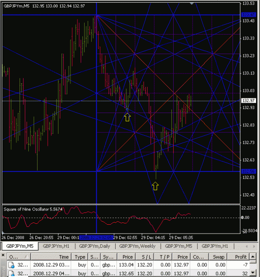Click sort triangle in the O... column header
This screenshot has height=277, width=260.
27,257
